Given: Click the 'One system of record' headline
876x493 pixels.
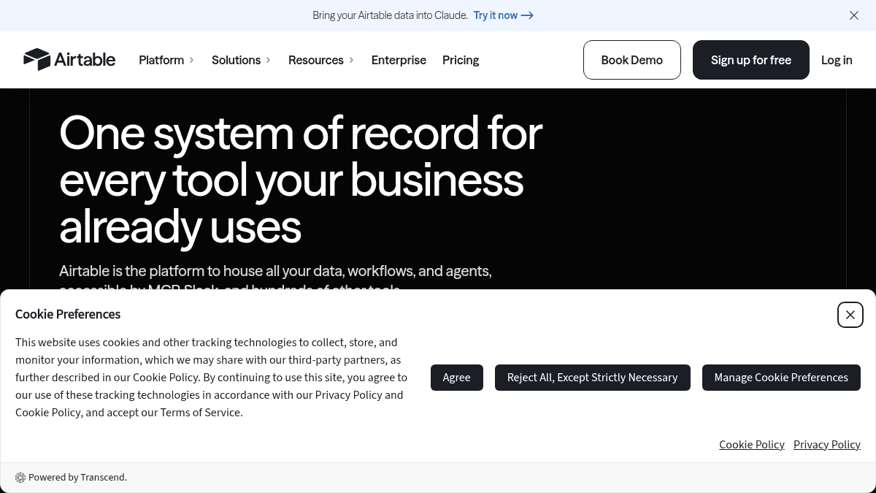Looking at the screenshot, I should pos(301,180).
